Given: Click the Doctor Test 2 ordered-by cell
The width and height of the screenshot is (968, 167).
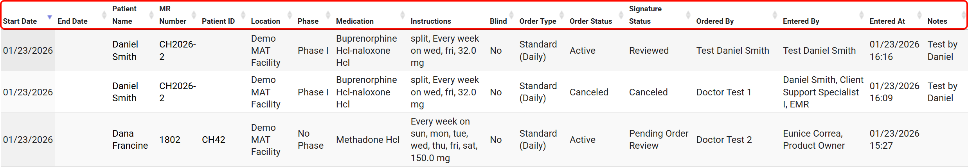Looking at the screenshot, I should click(x=724, y=139).
